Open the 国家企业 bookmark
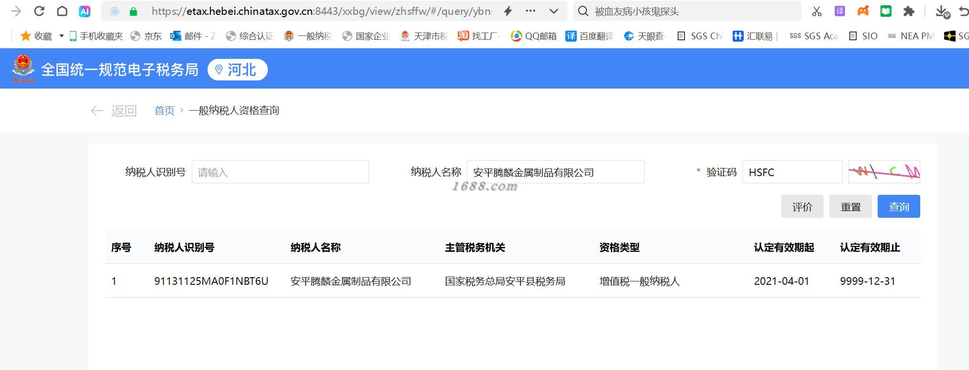 (x=366, y=36)
